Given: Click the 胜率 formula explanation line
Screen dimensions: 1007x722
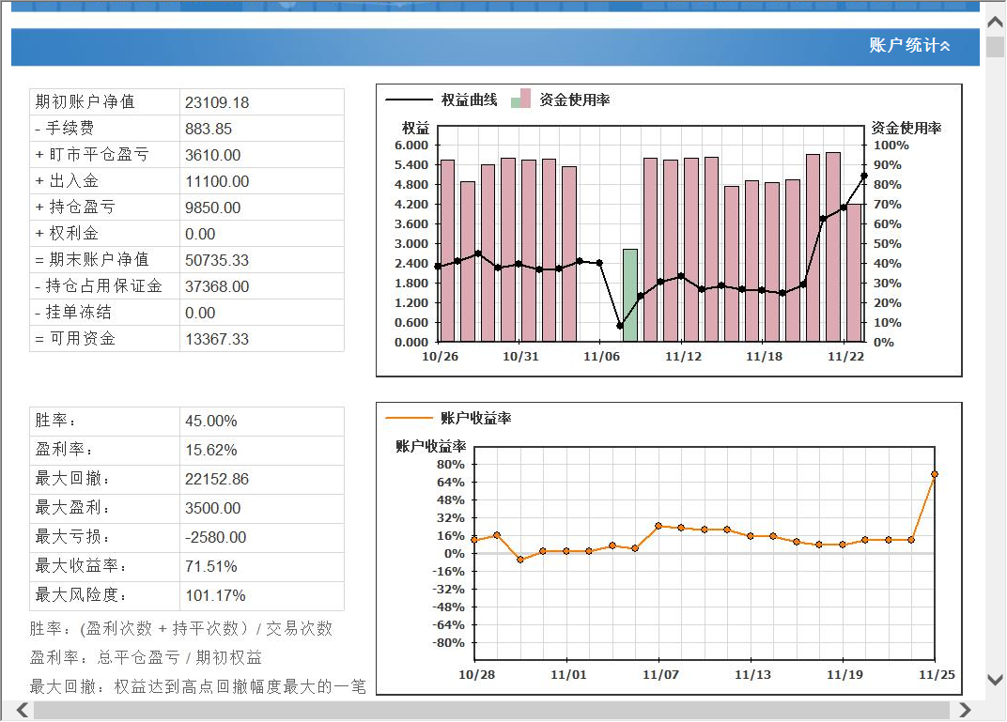Looking at the screenshot, I should 181,628.
